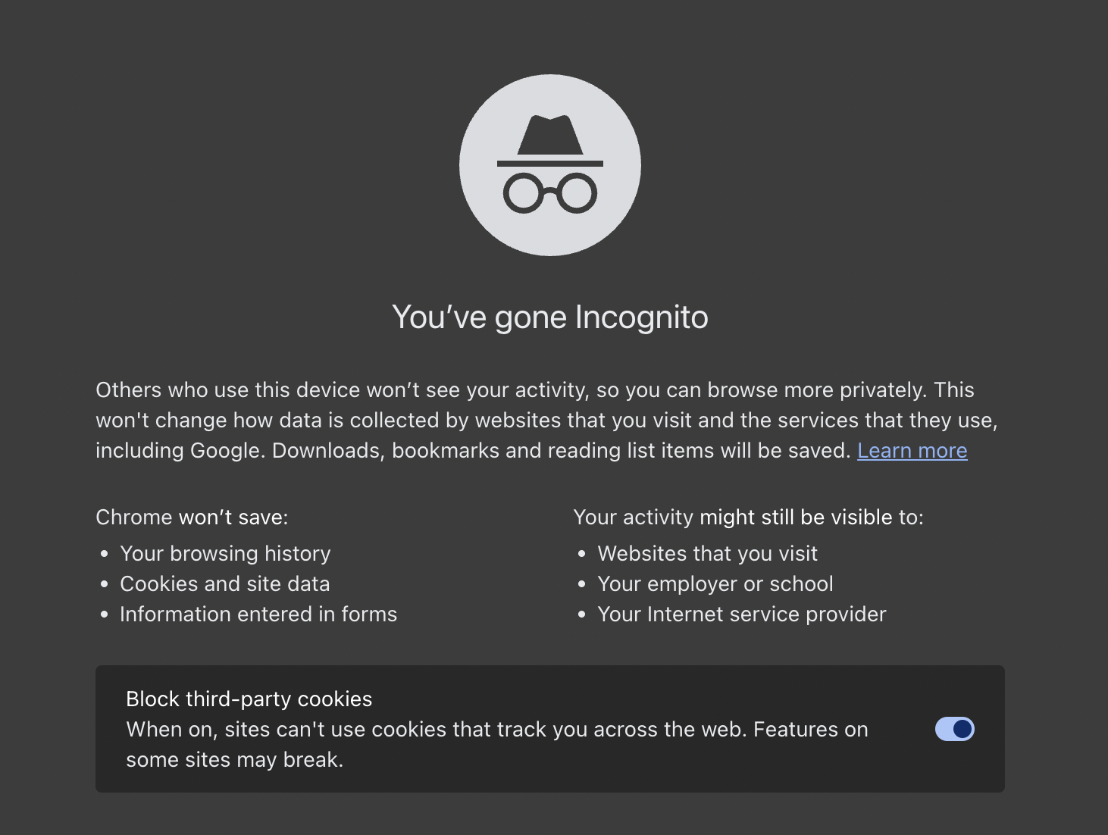Viewport: 1108px width, 835px height.
Task: Click the glasses in the Incognito logo
Action: click(550, 192)
